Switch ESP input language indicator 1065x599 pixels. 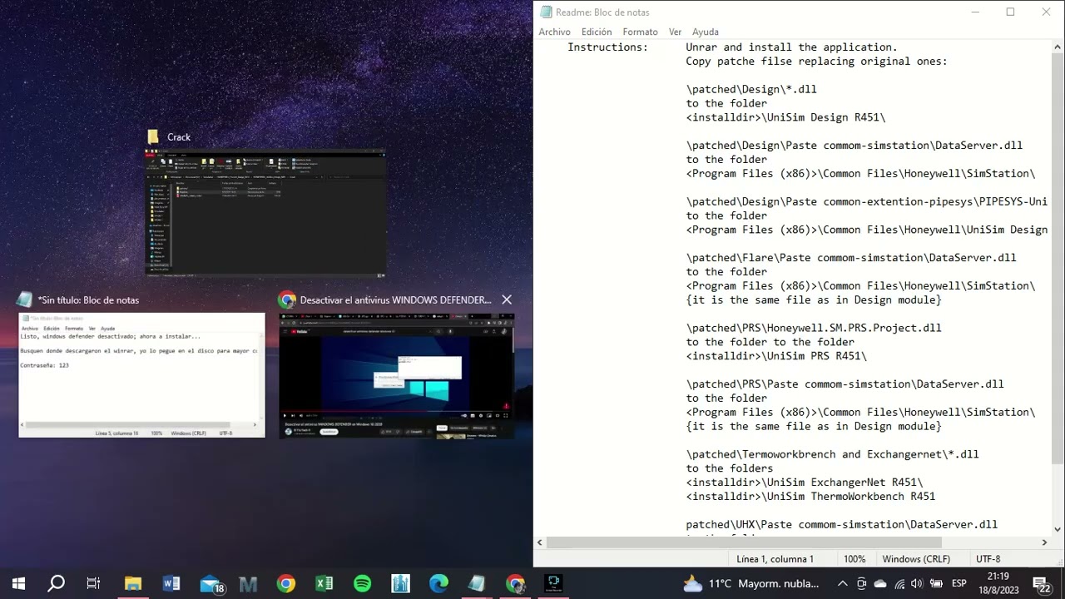pyautogui.click(x=958, y=583)
